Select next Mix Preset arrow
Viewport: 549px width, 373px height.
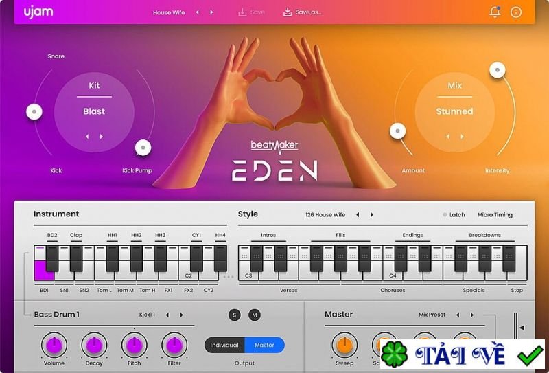click(472, 315)
